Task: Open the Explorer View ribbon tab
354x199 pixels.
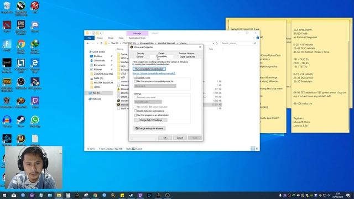Action: coord(121,38)
